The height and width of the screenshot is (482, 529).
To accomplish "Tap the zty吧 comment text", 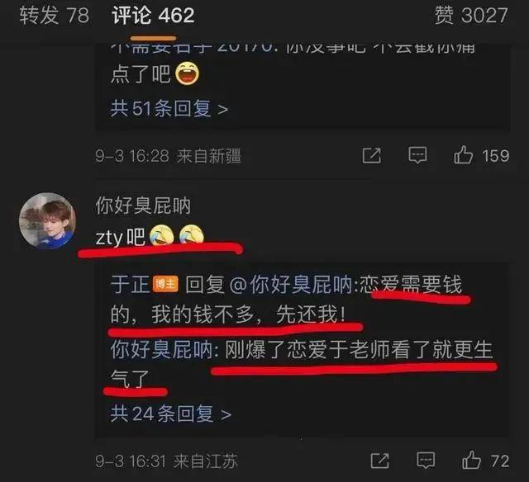I will click(x=150, y=236).
